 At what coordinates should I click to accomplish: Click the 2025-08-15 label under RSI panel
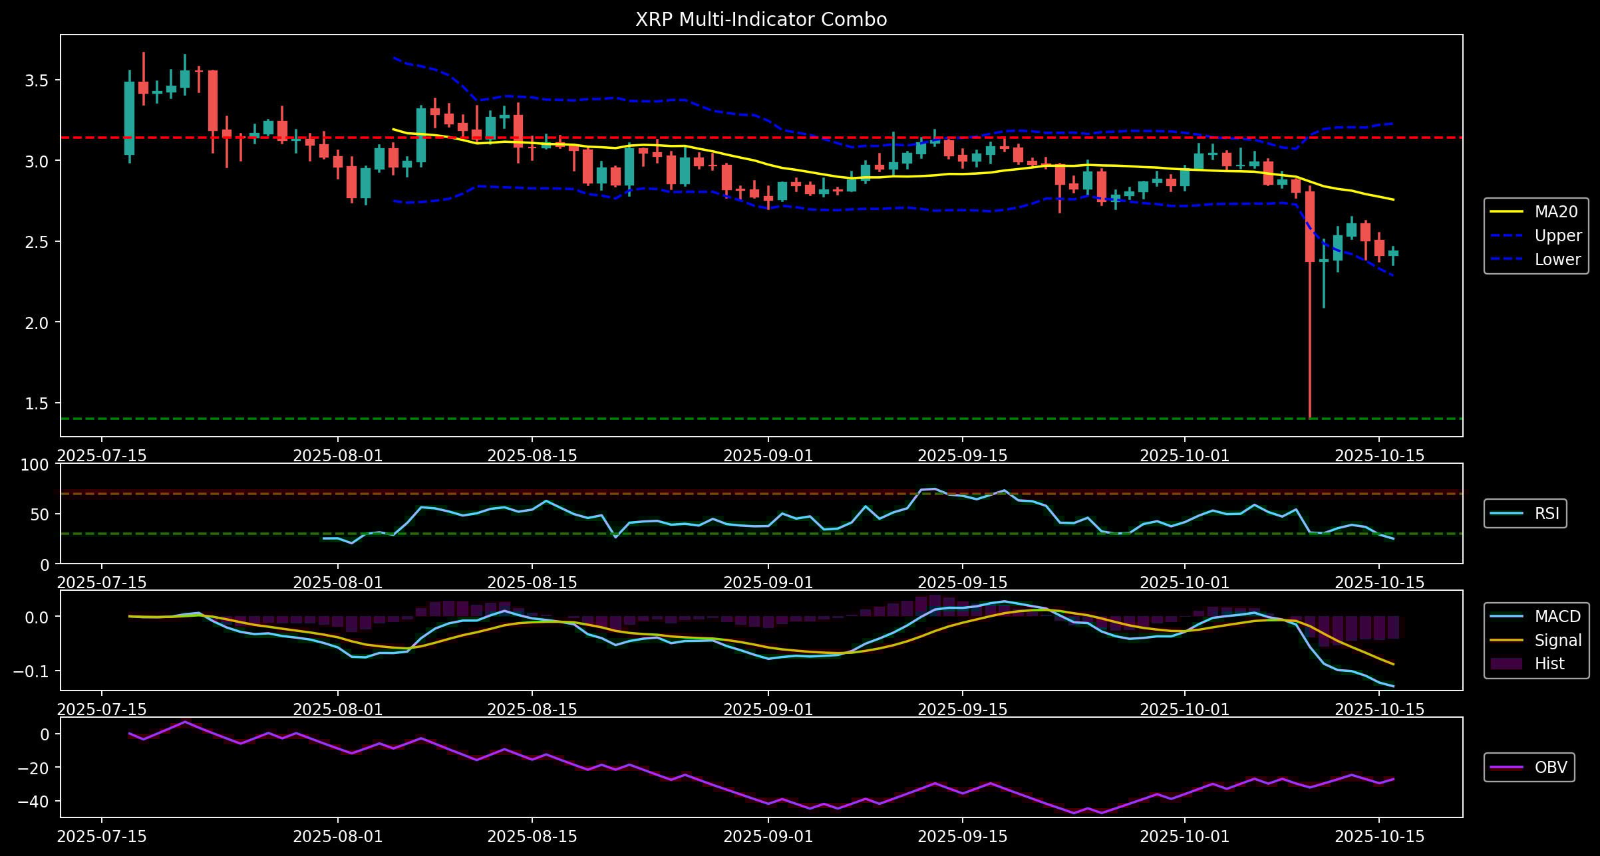click(x=532, y=583)
